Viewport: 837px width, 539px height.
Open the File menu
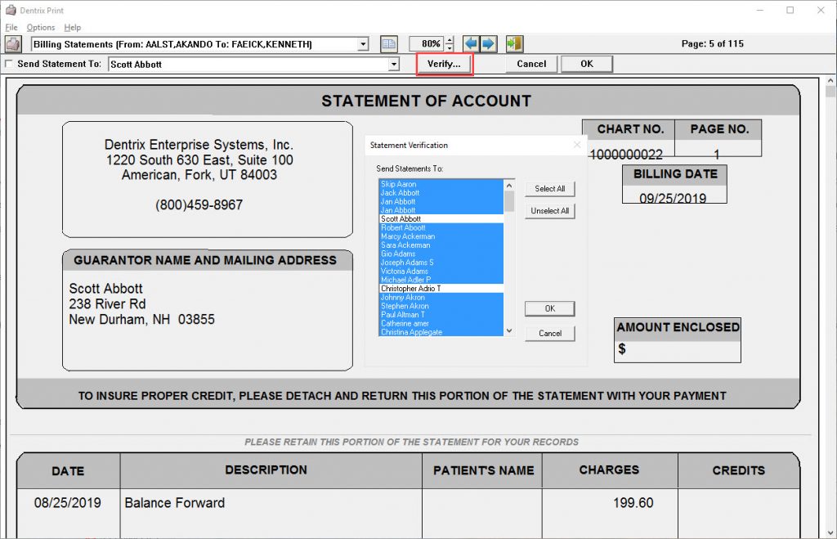point(11,27)
